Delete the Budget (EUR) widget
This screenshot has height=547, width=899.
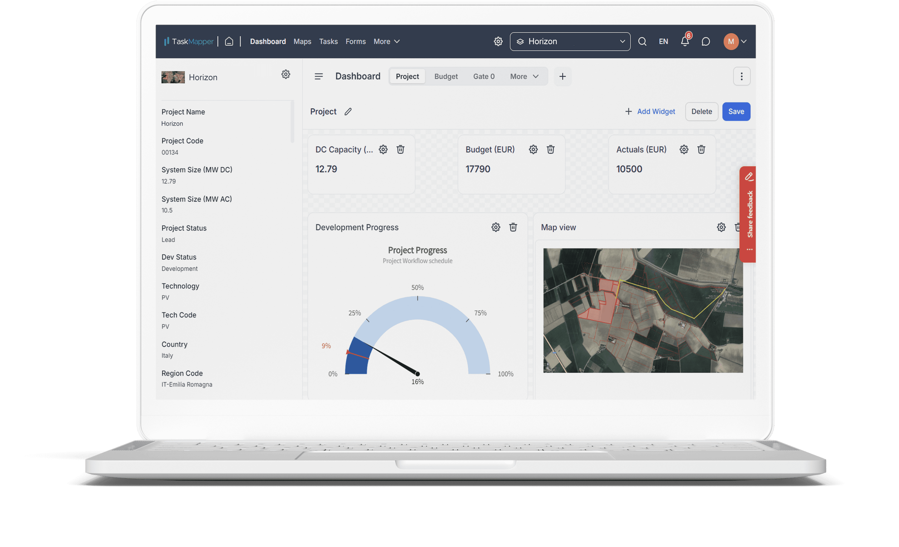550,149
